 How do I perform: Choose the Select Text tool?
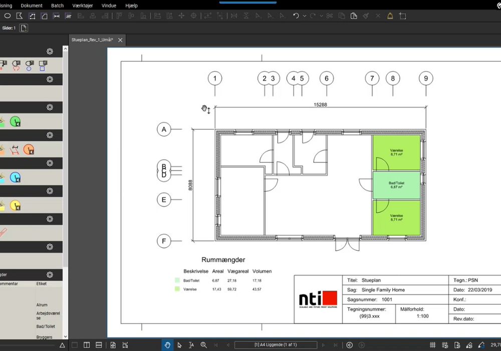click(x=191, y=345)
